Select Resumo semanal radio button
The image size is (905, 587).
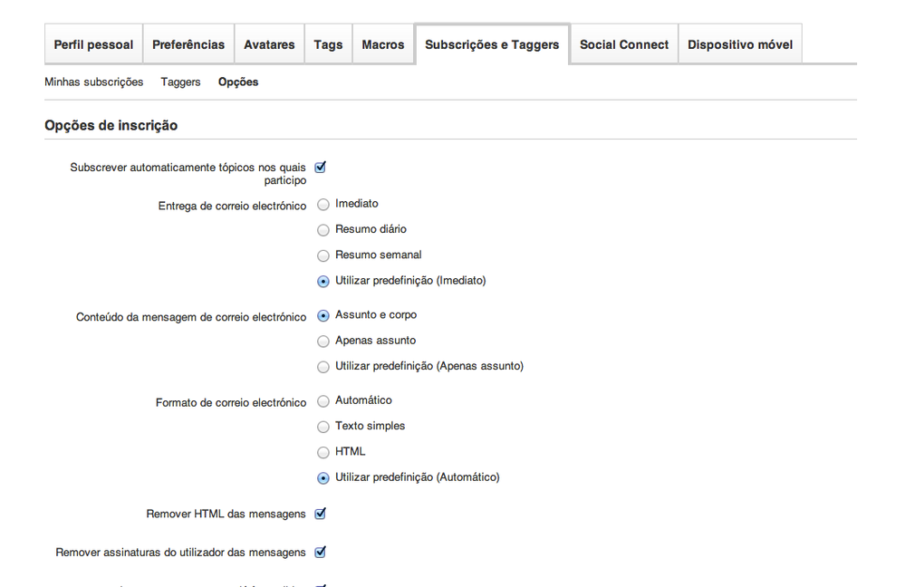(x=323, y=255)
